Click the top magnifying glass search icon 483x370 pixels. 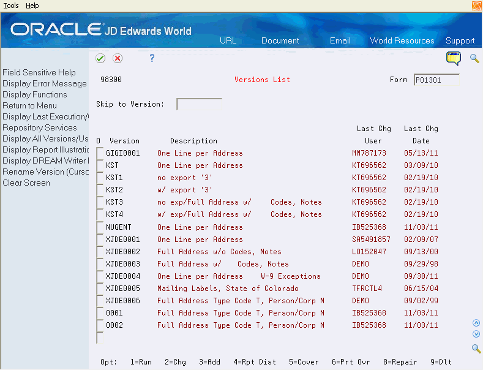click(x=474, y=58)
